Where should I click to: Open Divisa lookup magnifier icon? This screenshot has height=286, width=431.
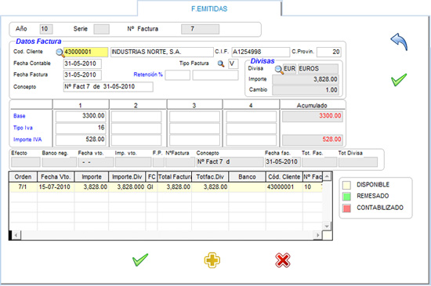click(x=279, y=69)
